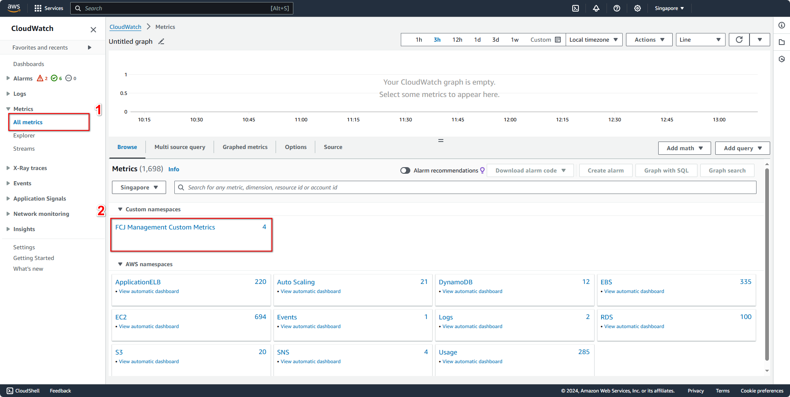Open the AWS support help icon

pyautogui.click(x=616, y=8)
